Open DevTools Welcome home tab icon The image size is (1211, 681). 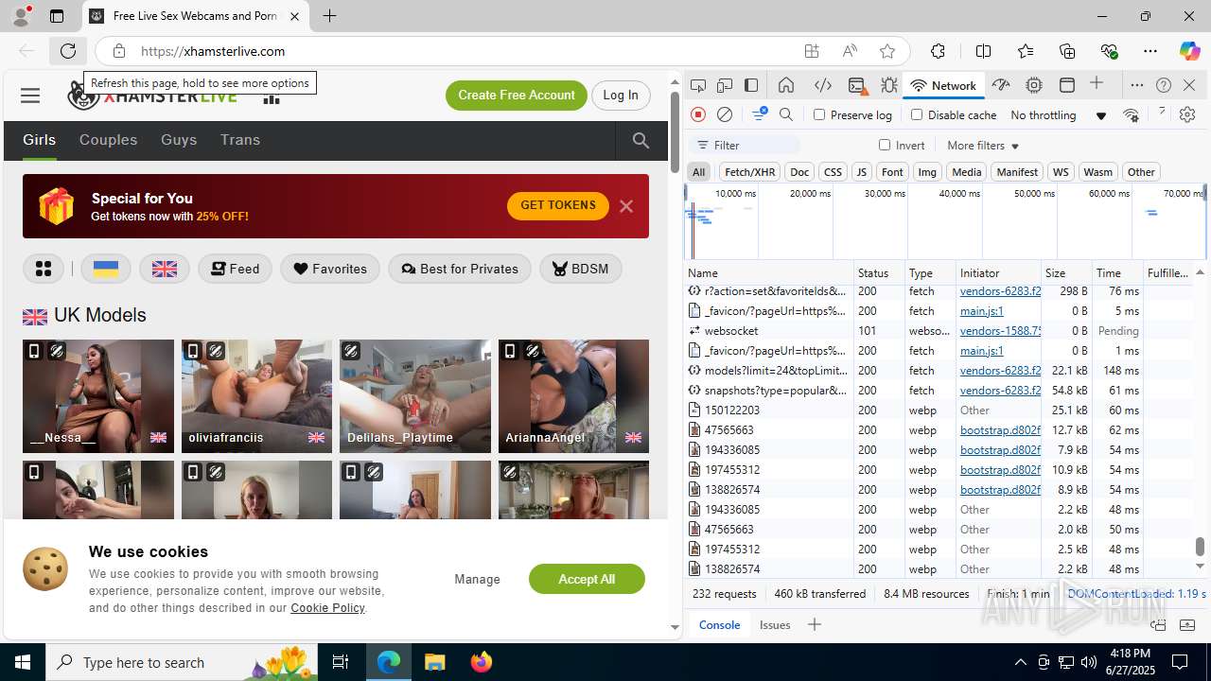pyautogui.click(x=786, y=85)
